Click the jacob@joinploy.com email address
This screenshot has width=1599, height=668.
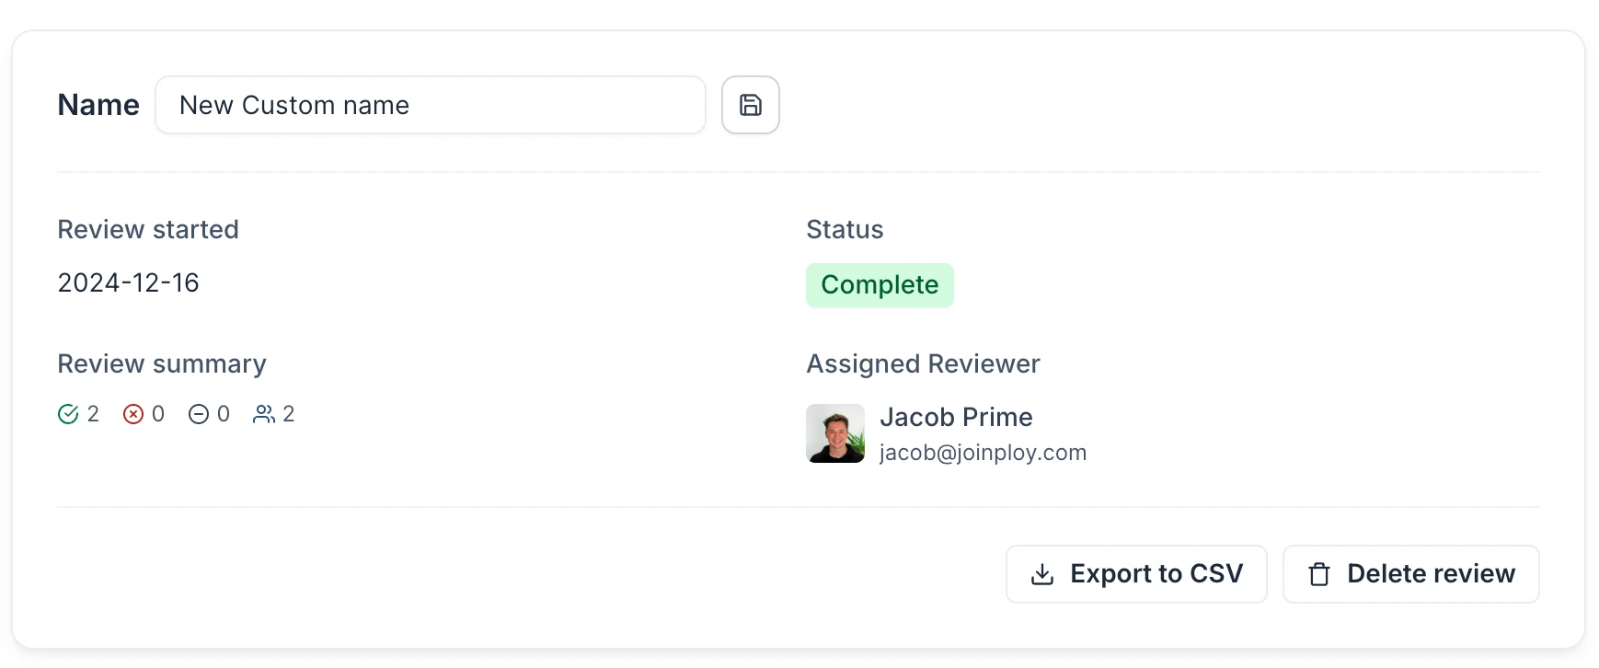983,453
